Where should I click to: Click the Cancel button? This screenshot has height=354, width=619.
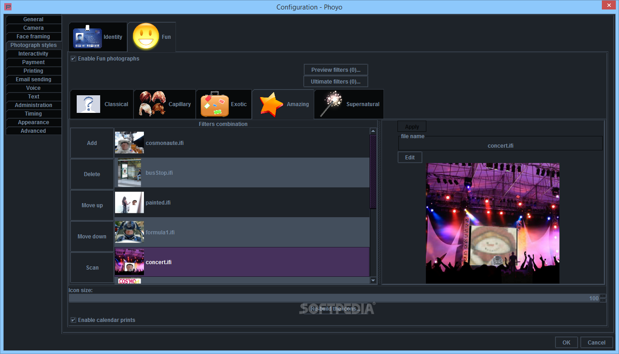(596, 343)
